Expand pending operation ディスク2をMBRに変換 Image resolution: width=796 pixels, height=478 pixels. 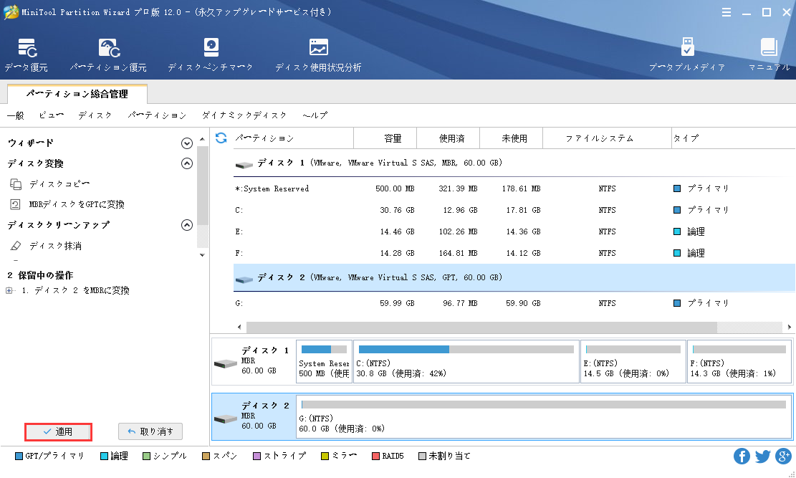(8, 290)
